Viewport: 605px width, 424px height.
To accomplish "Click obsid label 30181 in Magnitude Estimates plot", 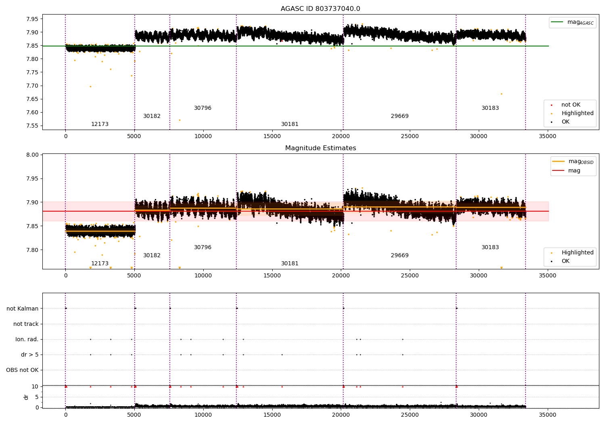I will [x=290, y=264].
